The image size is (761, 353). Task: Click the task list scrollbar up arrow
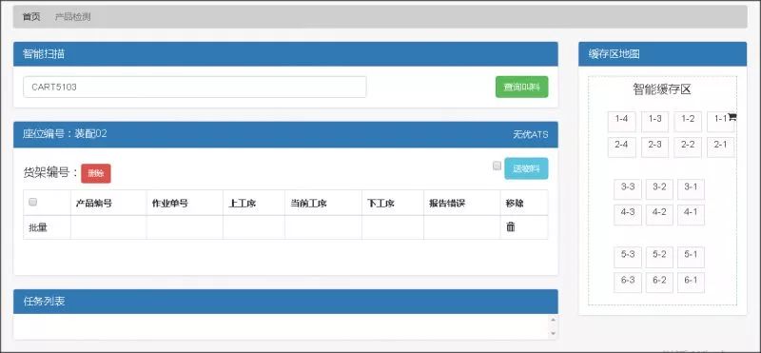[553, 320]
